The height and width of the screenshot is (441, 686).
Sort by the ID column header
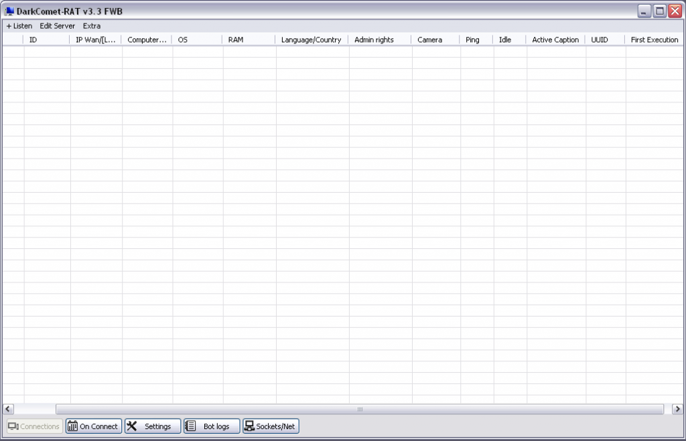tap(46, 39)
